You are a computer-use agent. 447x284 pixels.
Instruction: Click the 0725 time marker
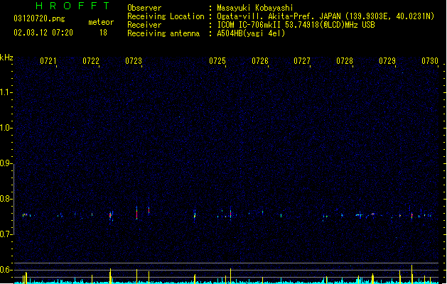217,60
